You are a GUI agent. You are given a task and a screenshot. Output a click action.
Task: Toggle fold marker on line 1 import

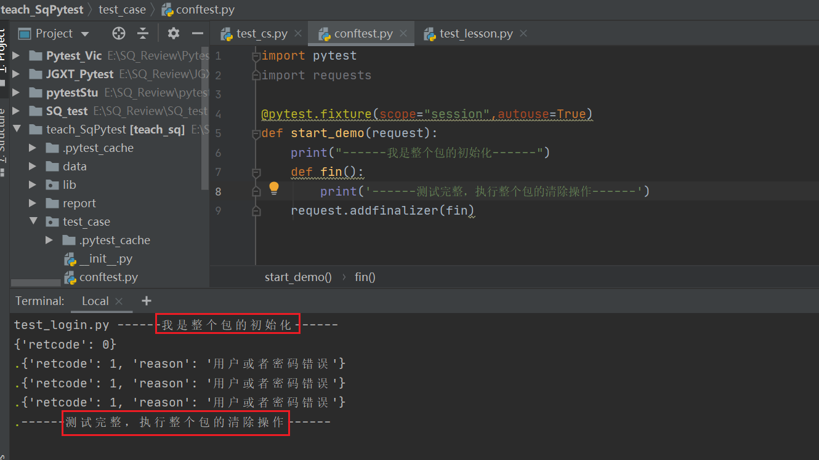pos(256,56)
